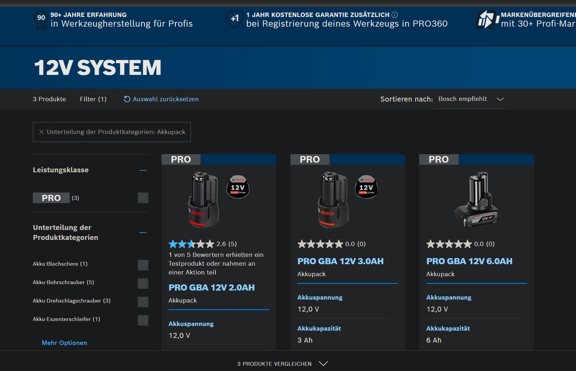Click the PRO GBA 12V 3.0AH battery image
The height and width of the screenshot is (371, 576).
333,200
